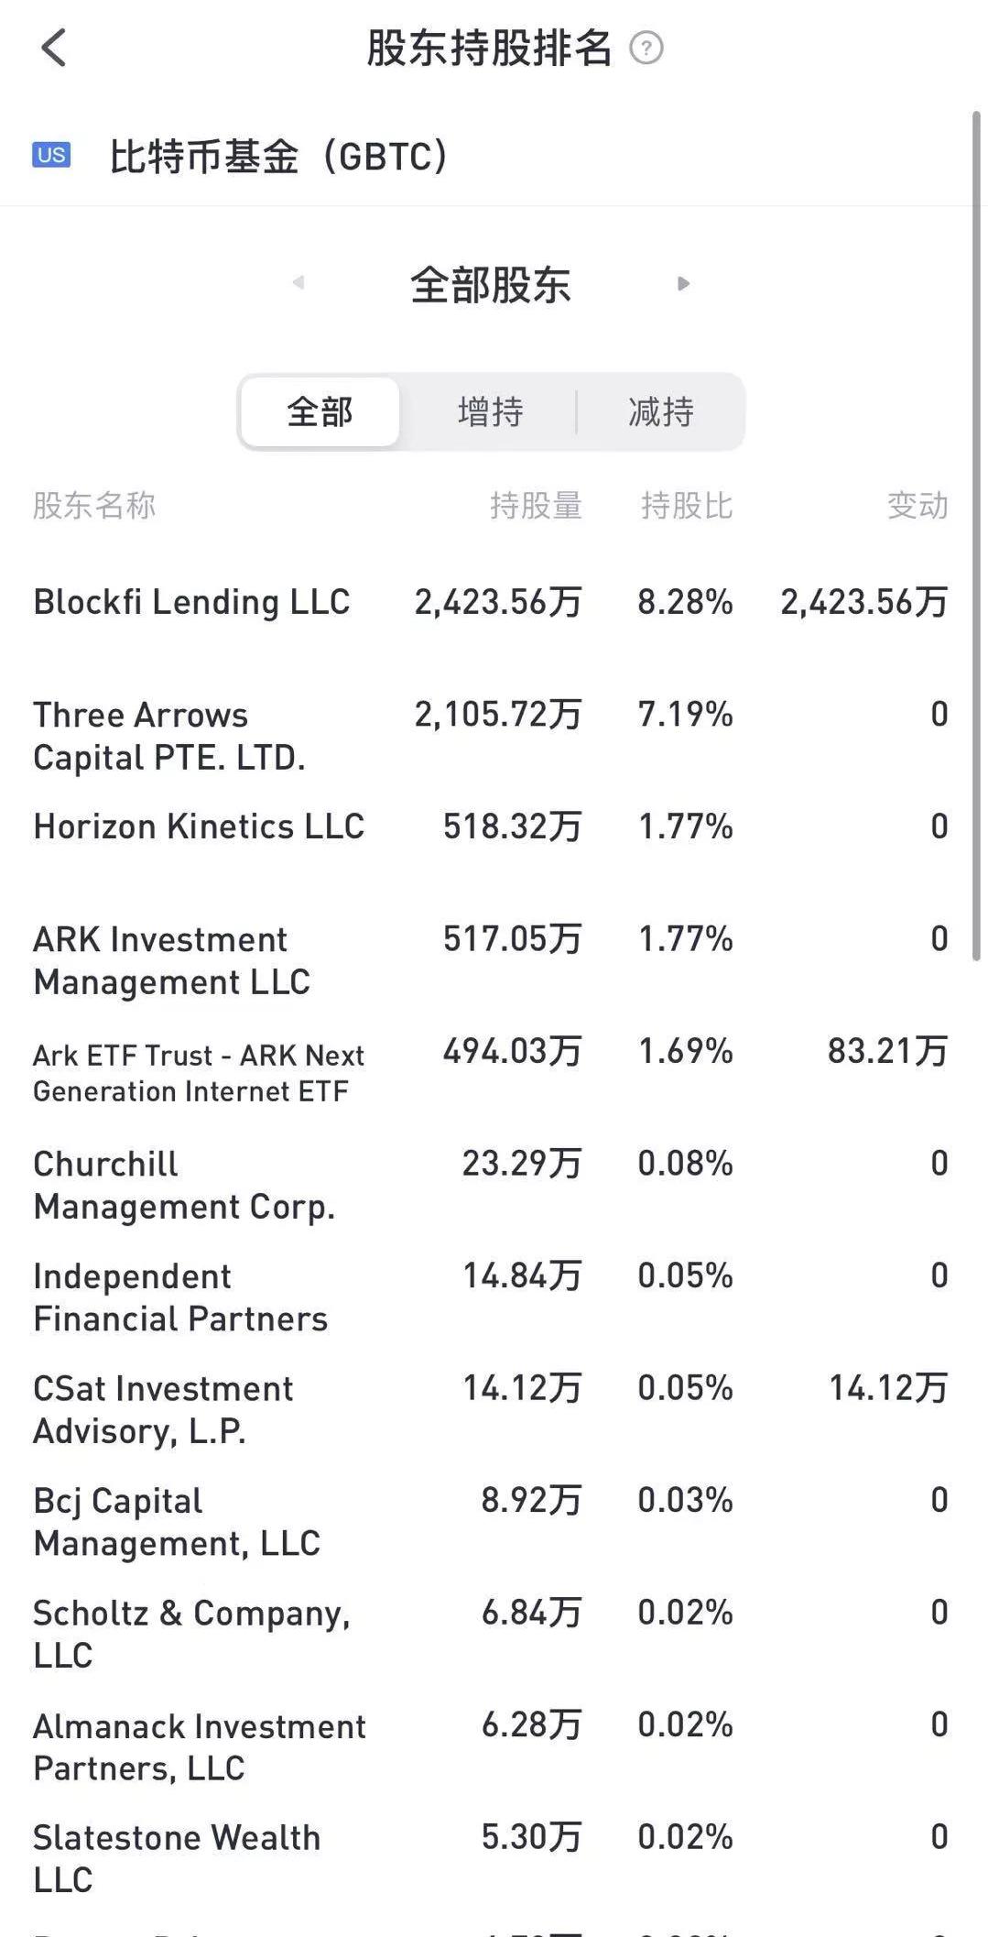Screen dimensions: 988x1937
Task: Sort by 变动 column header
Action: tap(917, 506)
